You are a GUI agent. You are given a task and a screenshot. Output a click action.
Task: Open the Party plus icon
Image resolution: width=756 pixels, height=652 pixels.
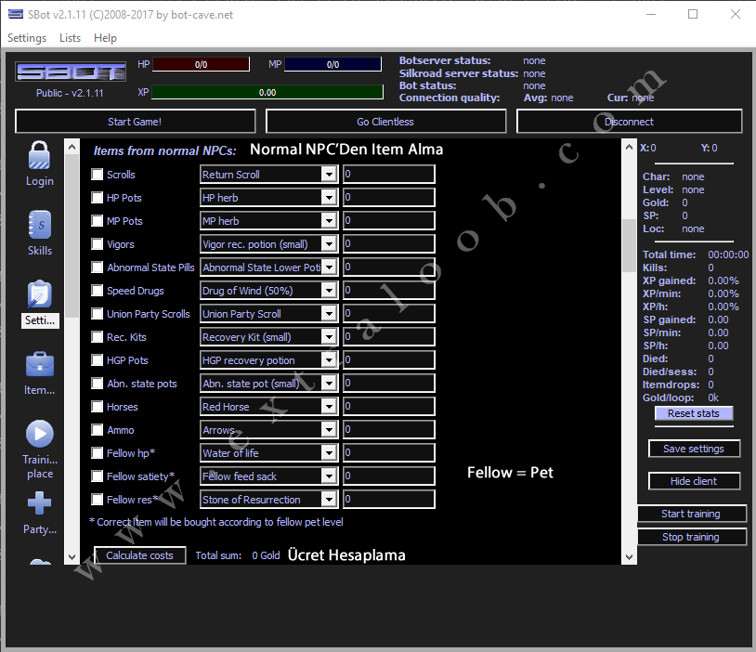click(39, 503)
